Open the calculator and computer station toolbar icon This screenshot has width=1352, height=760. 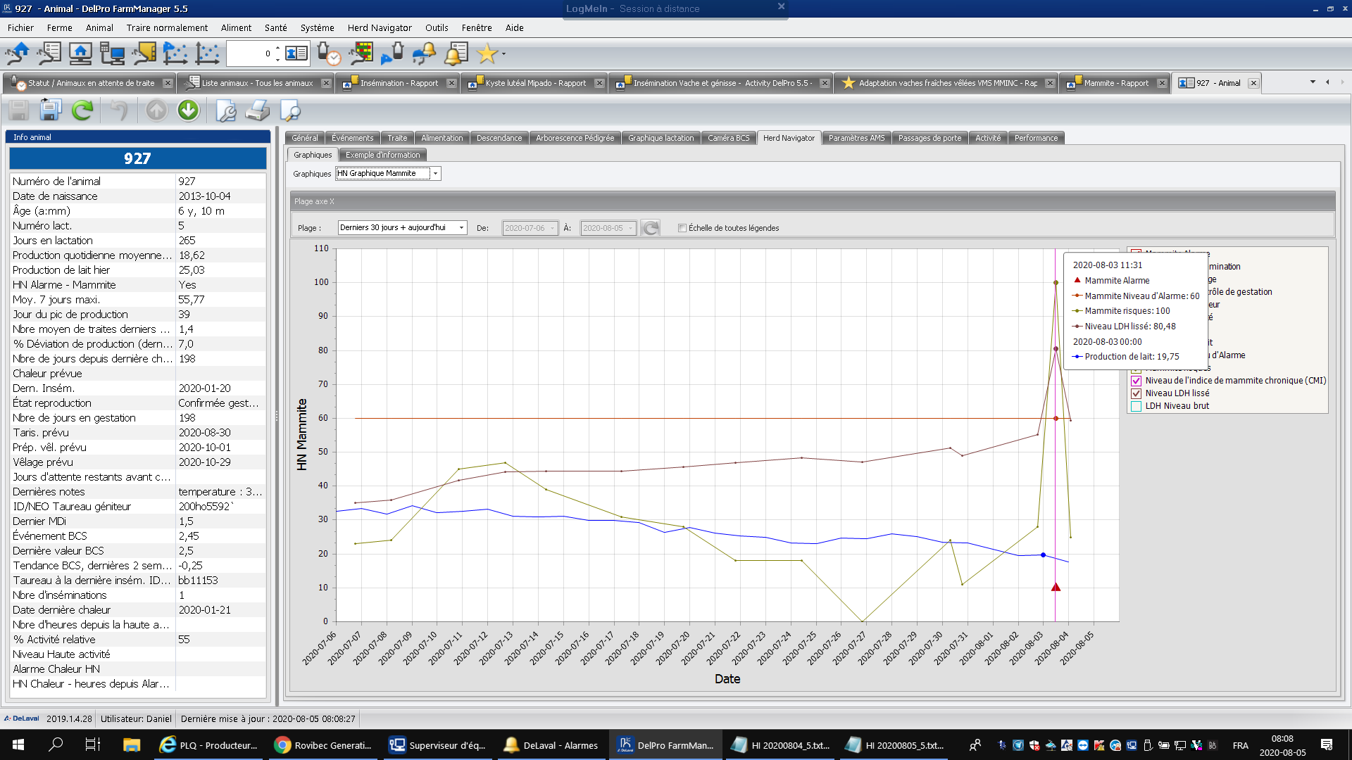click(x=112, y=53)
